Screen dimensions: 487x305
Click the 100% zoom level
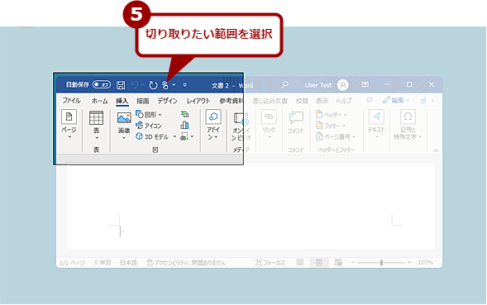click(425, 263)
